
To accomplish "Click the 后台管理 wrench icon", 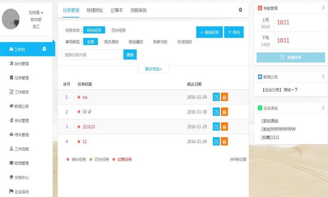I will pyautogui.click(x=11, y=63).
